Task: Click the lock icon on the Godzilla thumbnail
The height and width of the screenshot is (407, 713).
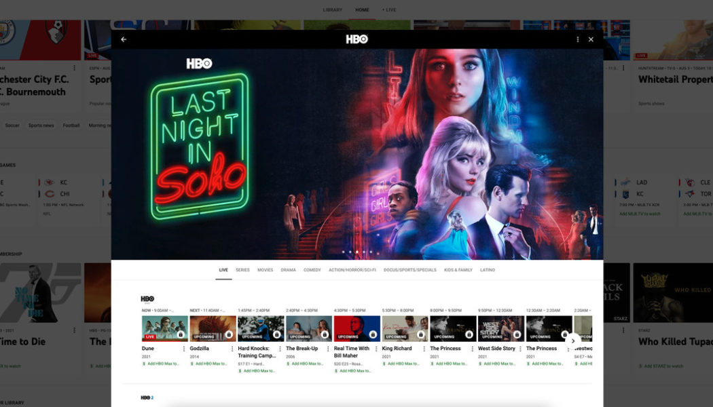Action: [x=228, y=335]
